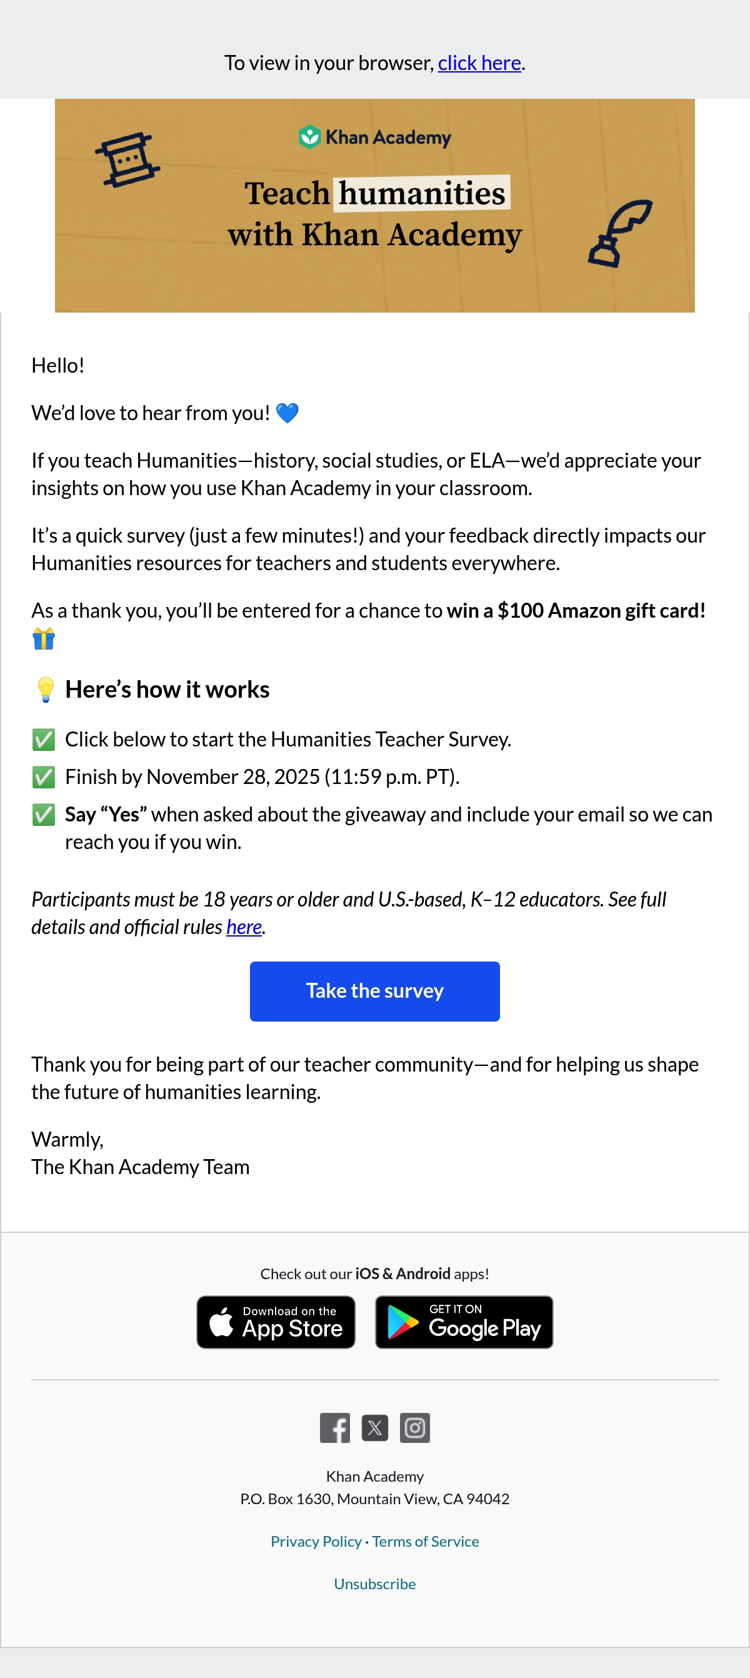Image resolution: width=750 pixels, height=1678 pixels.
Task: Click the light bulb emoji icon
Action: point(45,690)
